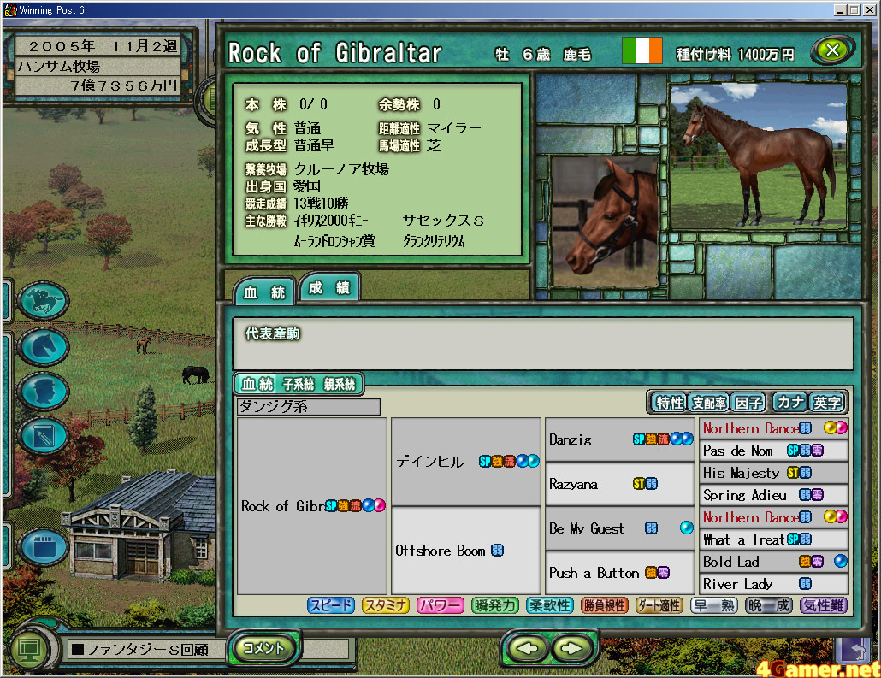Click the 早熟 legend label
This screenshot has width=881, height=678.
[713, 605]
